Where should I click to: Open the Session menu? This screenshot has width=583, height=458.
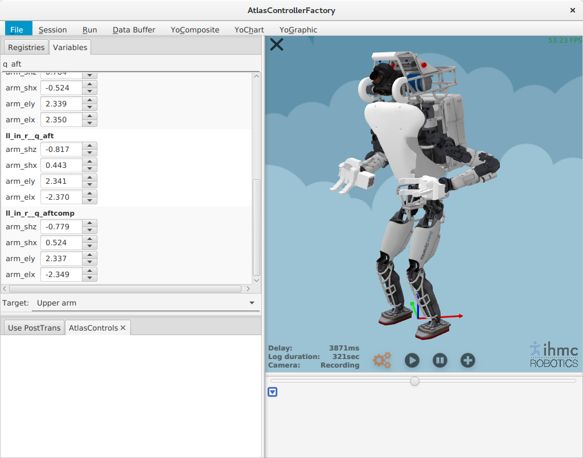(52, 30)
